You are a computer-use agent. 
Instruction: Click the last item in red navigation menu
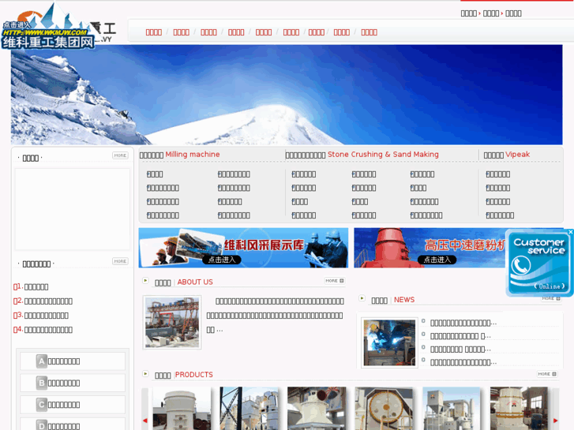pyautogui.click(x=369, y=32)
